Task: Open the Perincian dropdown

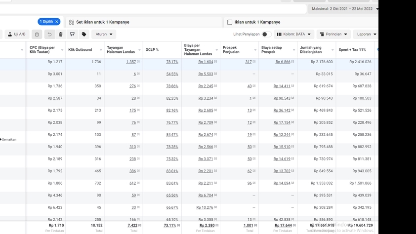Action: [x=333, y=34]
